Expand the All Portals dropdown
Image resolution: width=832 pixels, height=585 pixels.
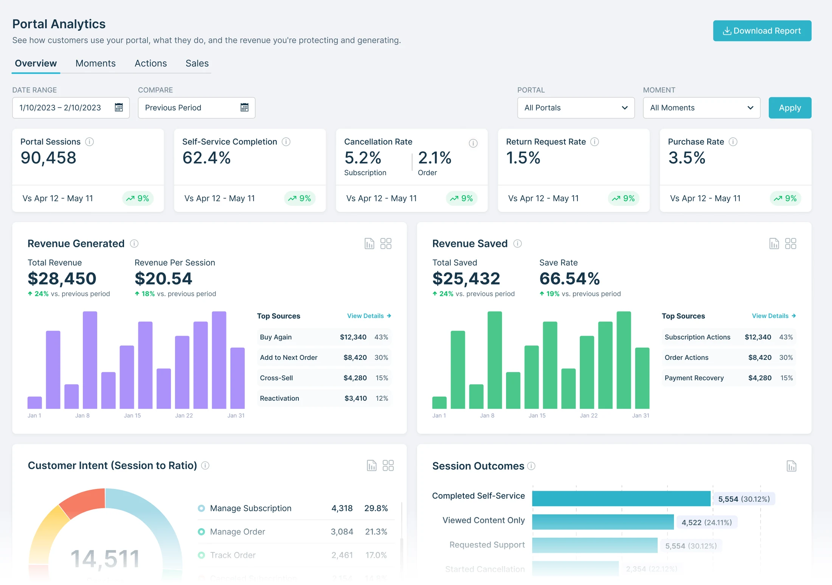[x=576, y=107]
